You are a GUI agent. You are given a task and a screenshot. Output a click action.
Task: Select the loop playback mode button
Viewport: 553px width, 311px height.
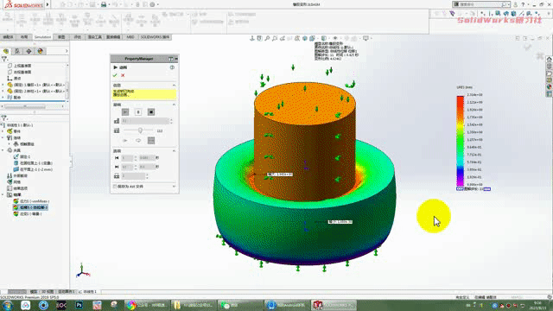(138, 140)
